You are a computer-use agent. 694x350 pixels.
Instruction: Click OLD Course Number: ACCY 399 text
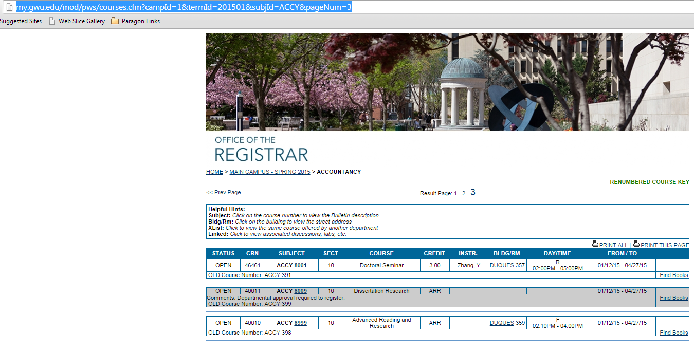pos(249,304)
